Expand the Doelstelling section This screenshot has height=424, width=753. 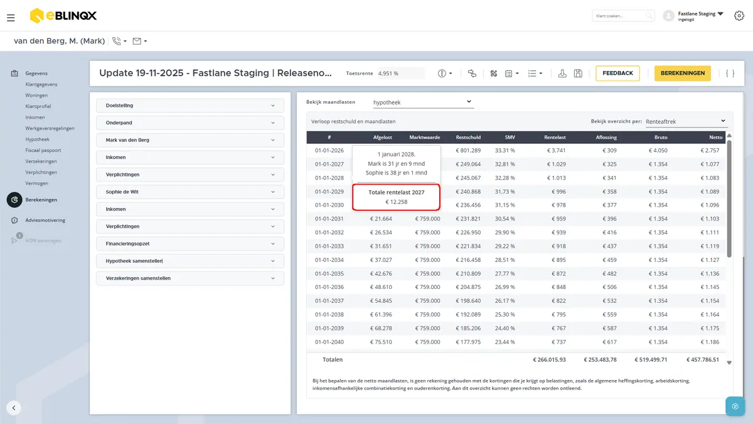pos(190,106)
